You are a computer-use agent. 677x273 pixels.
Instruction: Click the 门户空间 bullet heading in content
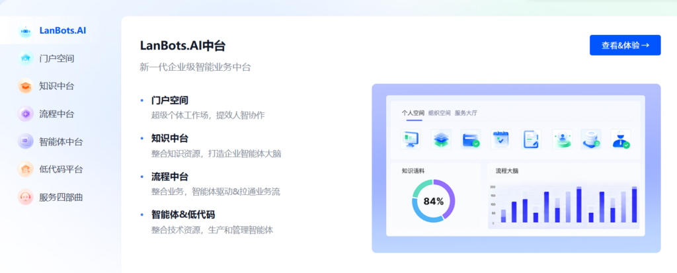coord(170,100)
